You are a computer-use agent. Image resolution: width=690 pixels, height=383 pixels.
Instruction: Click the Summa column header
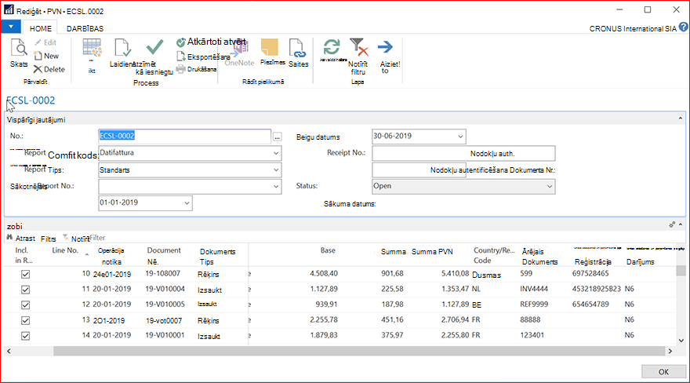pyautogui.click(x=394, y=251)
